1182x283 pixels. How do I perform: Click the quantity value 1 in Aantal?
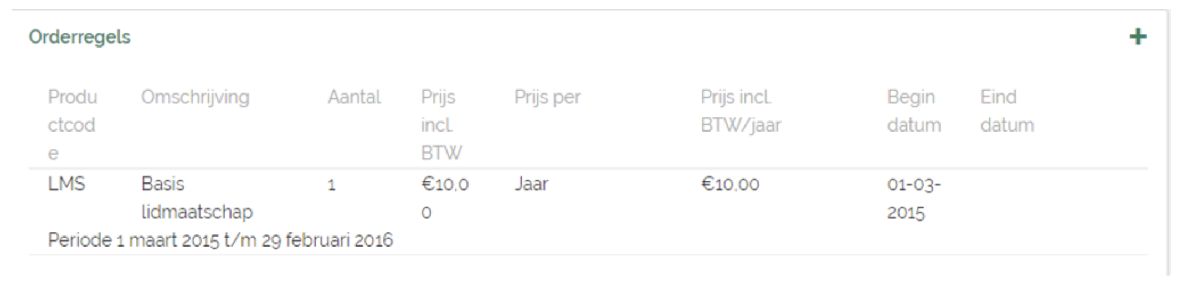[x=331, y=185]
